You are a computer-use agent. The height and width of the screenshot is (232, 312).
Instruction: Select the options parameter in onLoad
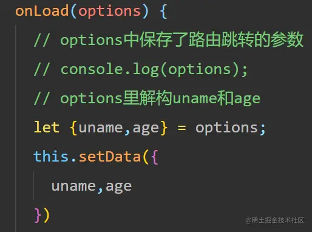(x=109, y=12)
